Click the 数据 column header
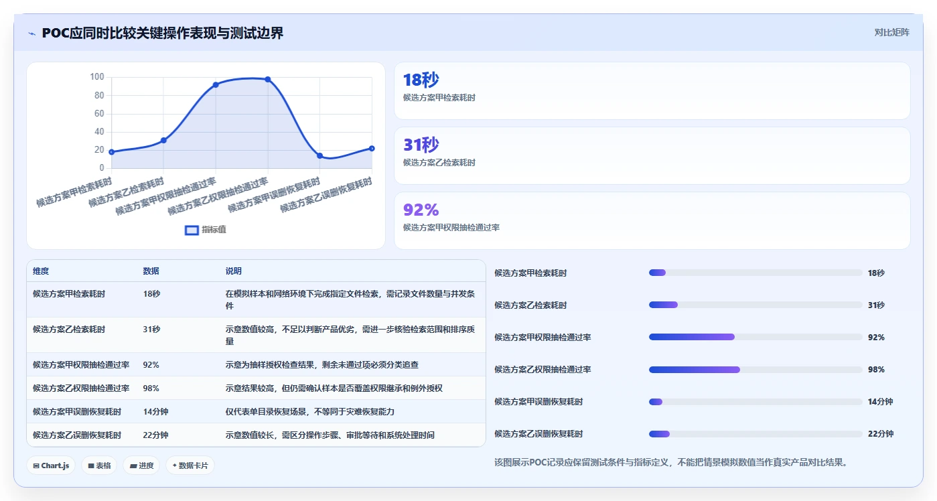Image resolution: width=937 pixels, height=501 pixels. coord(151,271)
